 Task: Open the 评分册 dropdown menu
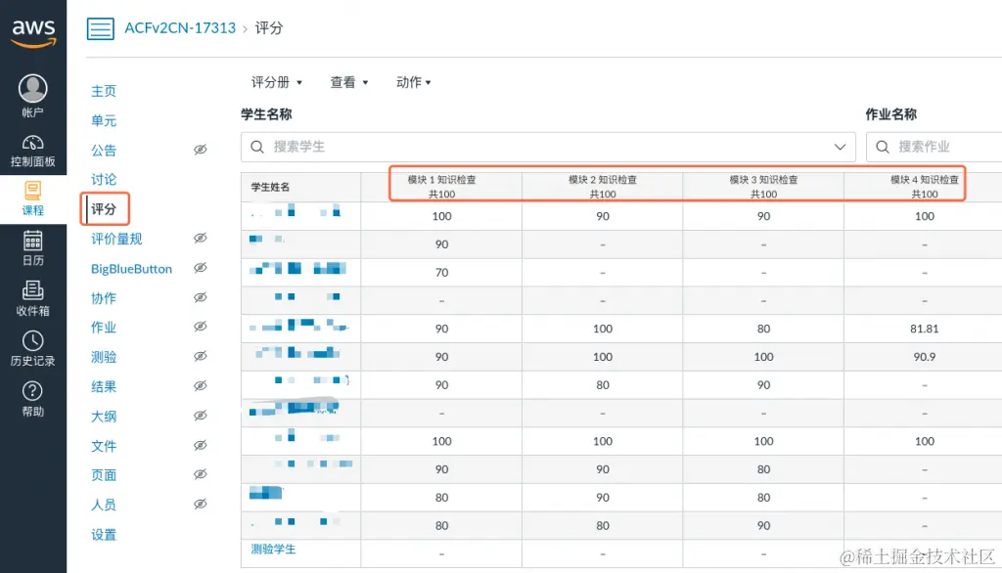[277, 82]
